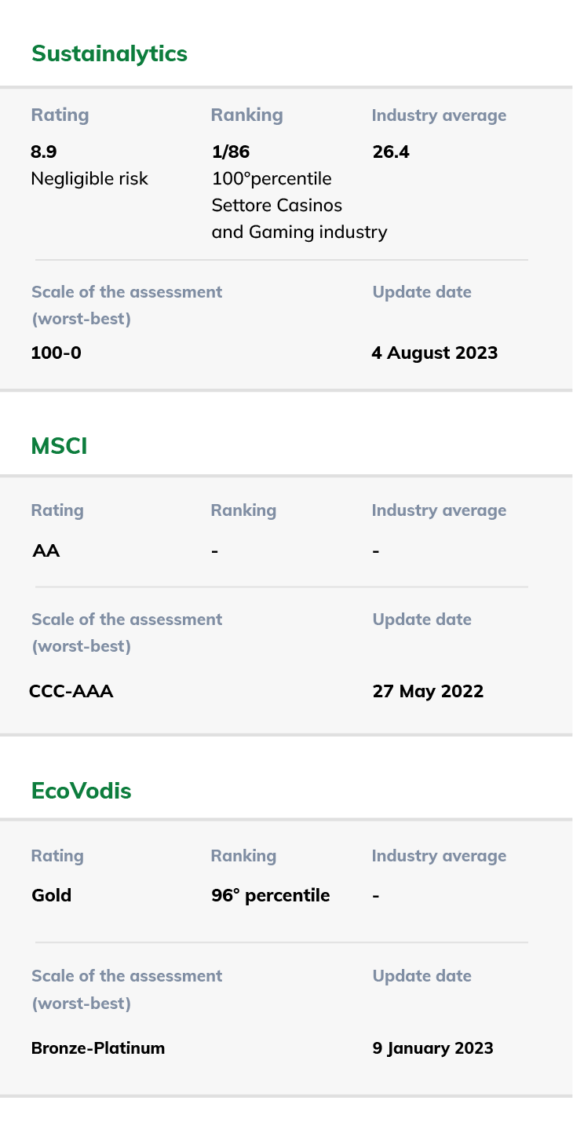
Task: Select the AA MSCI rating
Action: (x=46, y=550)
